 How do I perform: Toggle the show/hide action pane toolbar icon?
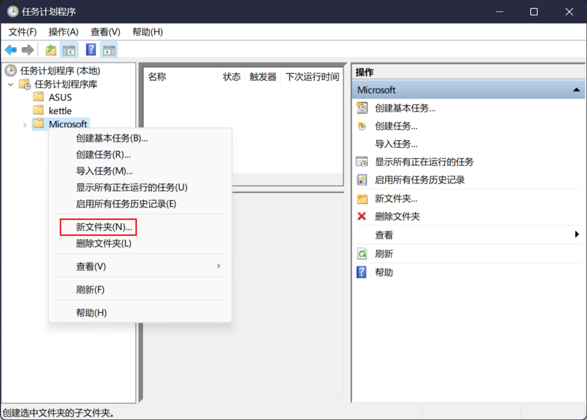point(109,50)
